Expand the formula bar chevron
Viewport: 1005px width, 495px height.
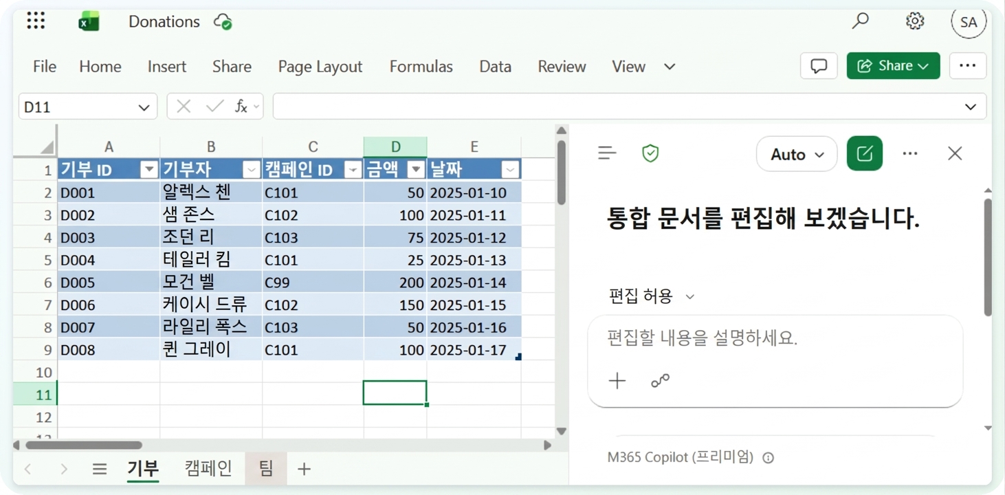[971, 107]
